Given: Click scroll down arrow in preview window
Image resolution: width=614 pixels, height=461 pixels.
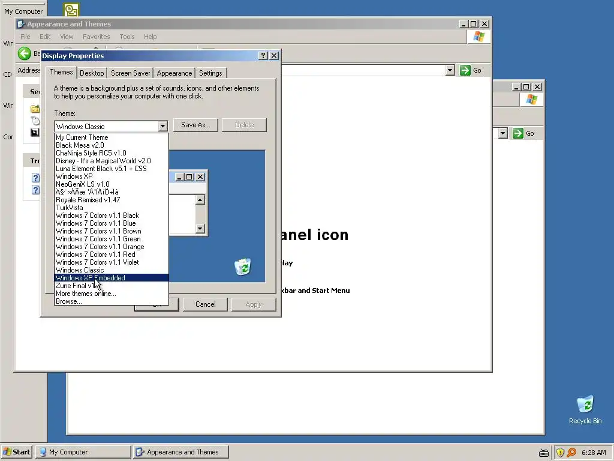Looking at the screenshot, I should [200, 228].
